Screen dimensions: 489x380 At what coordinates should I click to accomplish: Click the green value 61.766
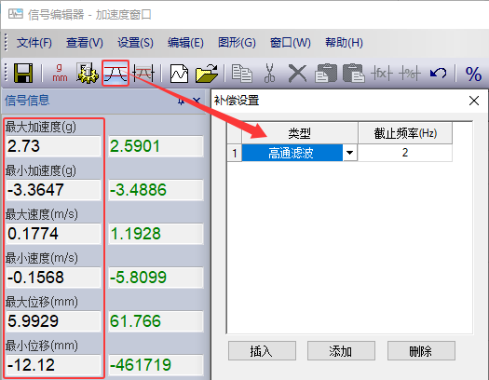click(156, 320)
